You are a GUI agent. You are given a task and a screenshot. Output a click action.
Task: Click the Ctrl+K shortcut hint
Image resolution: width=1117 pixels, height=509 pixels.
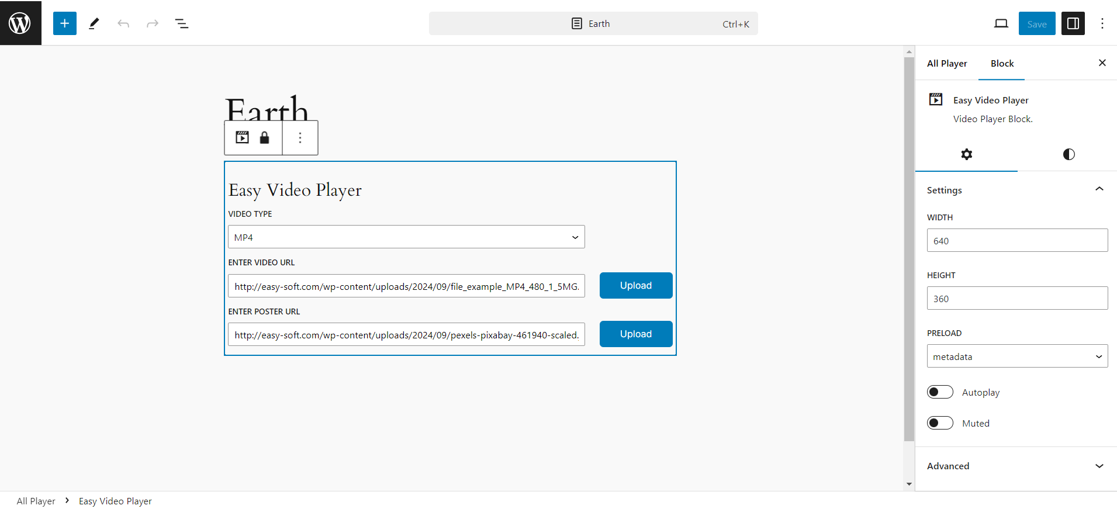pos(736,24)
